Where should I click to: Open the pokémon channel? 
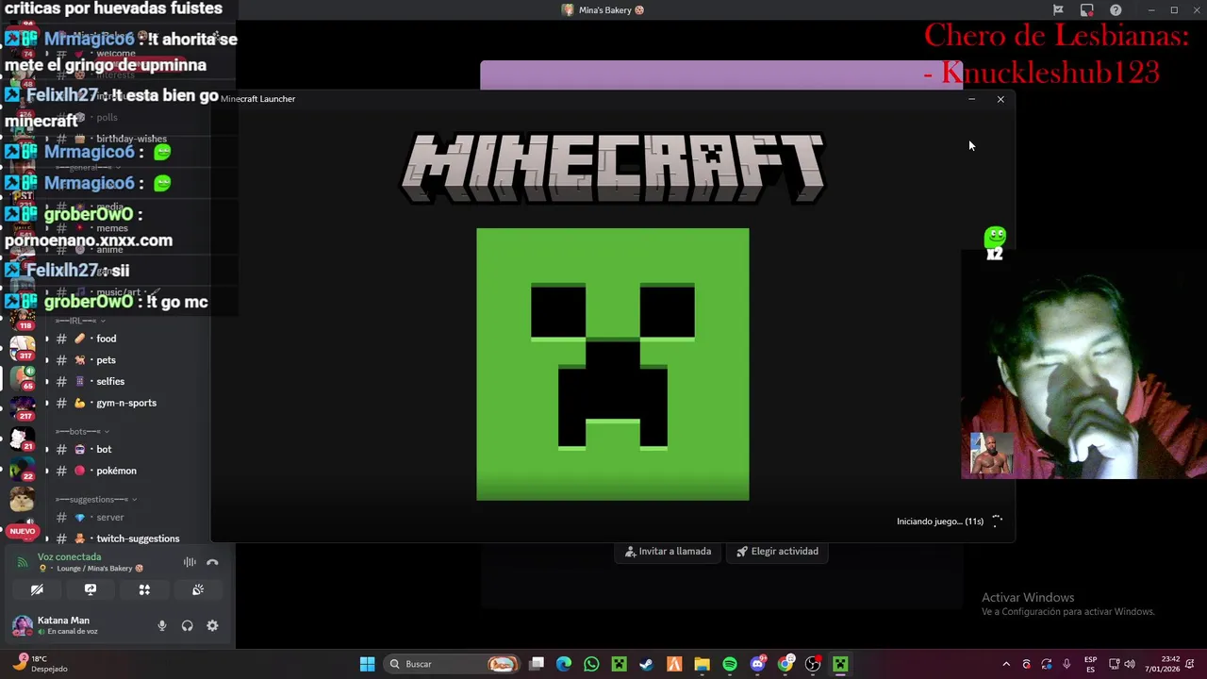pyautogui.click(x=116, y=471)
